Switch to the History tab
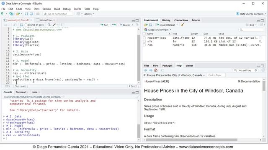Viewport: 268px width, 150px height. [x=166, y=20]
